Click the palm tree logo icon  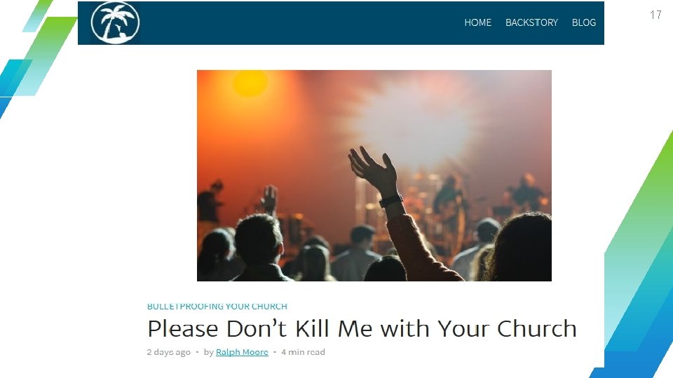tap(115, 22)
